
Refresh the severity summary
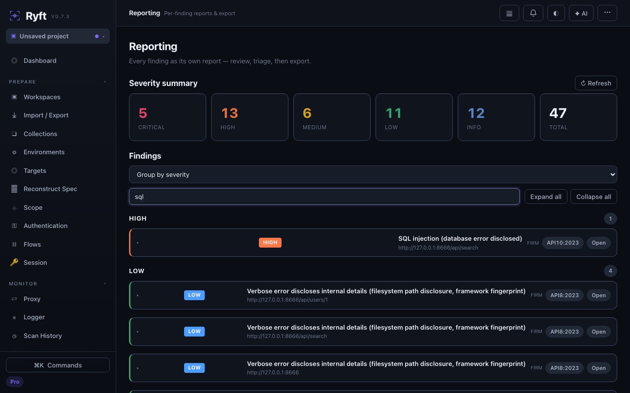point(596,83)
